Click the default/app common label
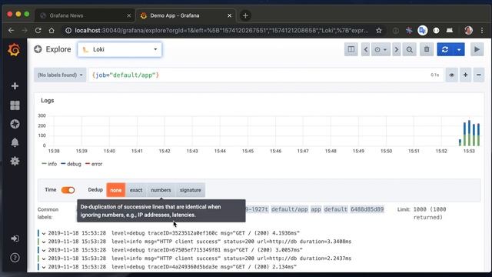Screen dimensions: 492x277 [289, 209]
